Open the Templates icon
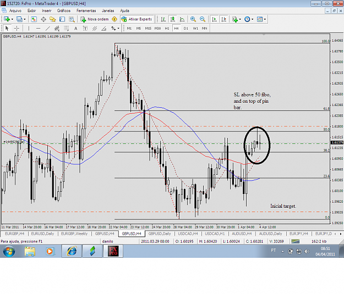 pos(260,19)
